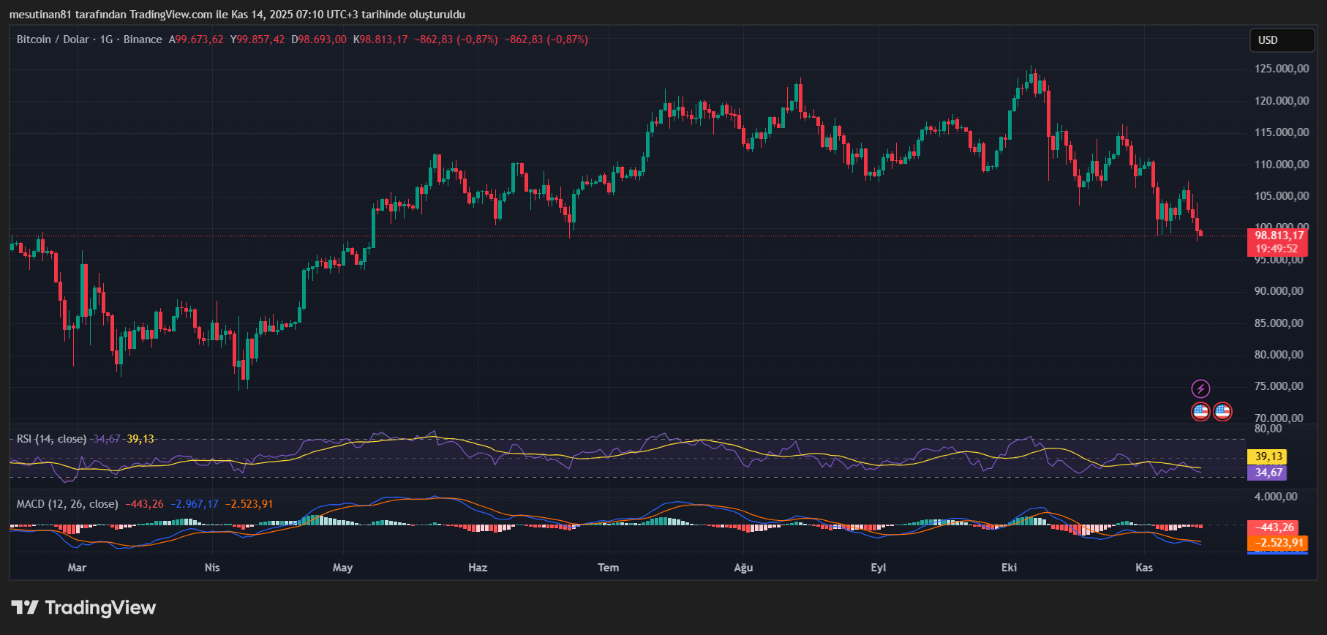
Task: Open the second US flag economic event icon
Action: pyautogui.click(x=1222, y=412)
